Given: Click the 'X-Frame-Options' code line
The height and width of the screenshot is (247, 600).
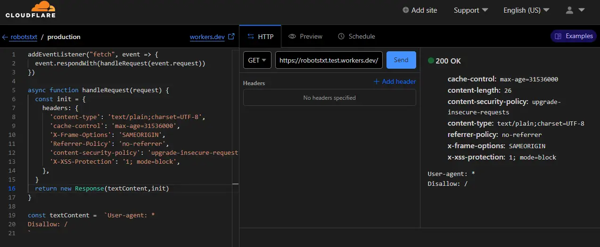Looking at the screenshot, I should click(x=108, y=135).
